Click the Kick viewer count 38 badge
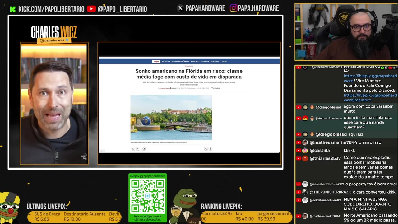398x224 pixels. coord(385,68)
